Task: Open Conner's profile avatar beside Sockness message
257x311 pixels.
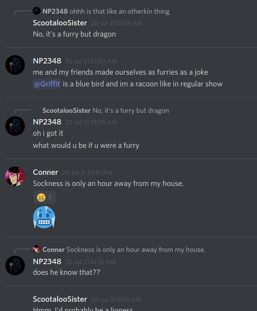Action: coord(15,176)
